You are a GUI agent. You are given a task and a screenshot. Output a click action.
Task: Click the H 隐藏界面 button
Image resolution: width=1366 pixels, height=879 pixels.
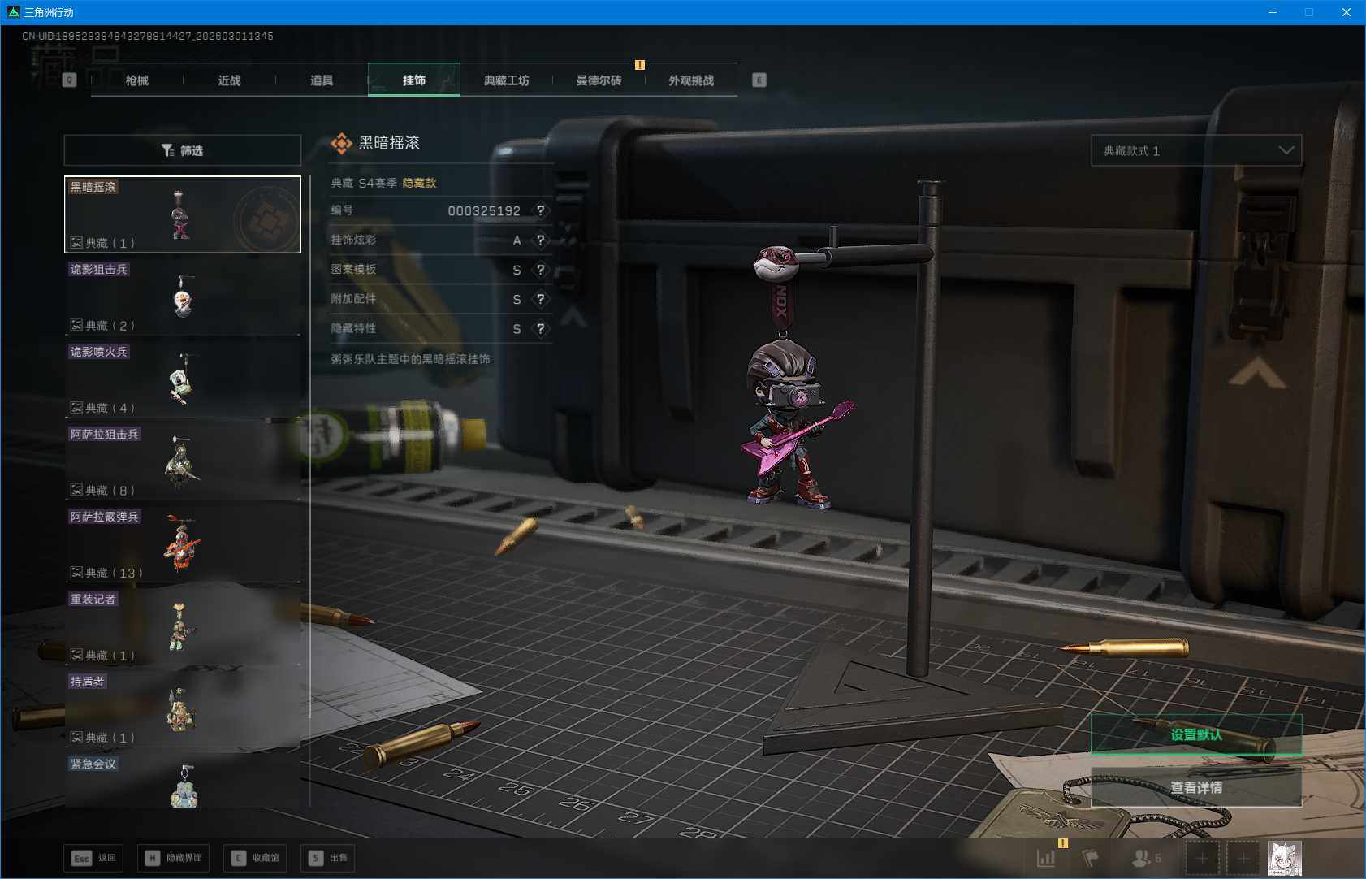point(174,858)
